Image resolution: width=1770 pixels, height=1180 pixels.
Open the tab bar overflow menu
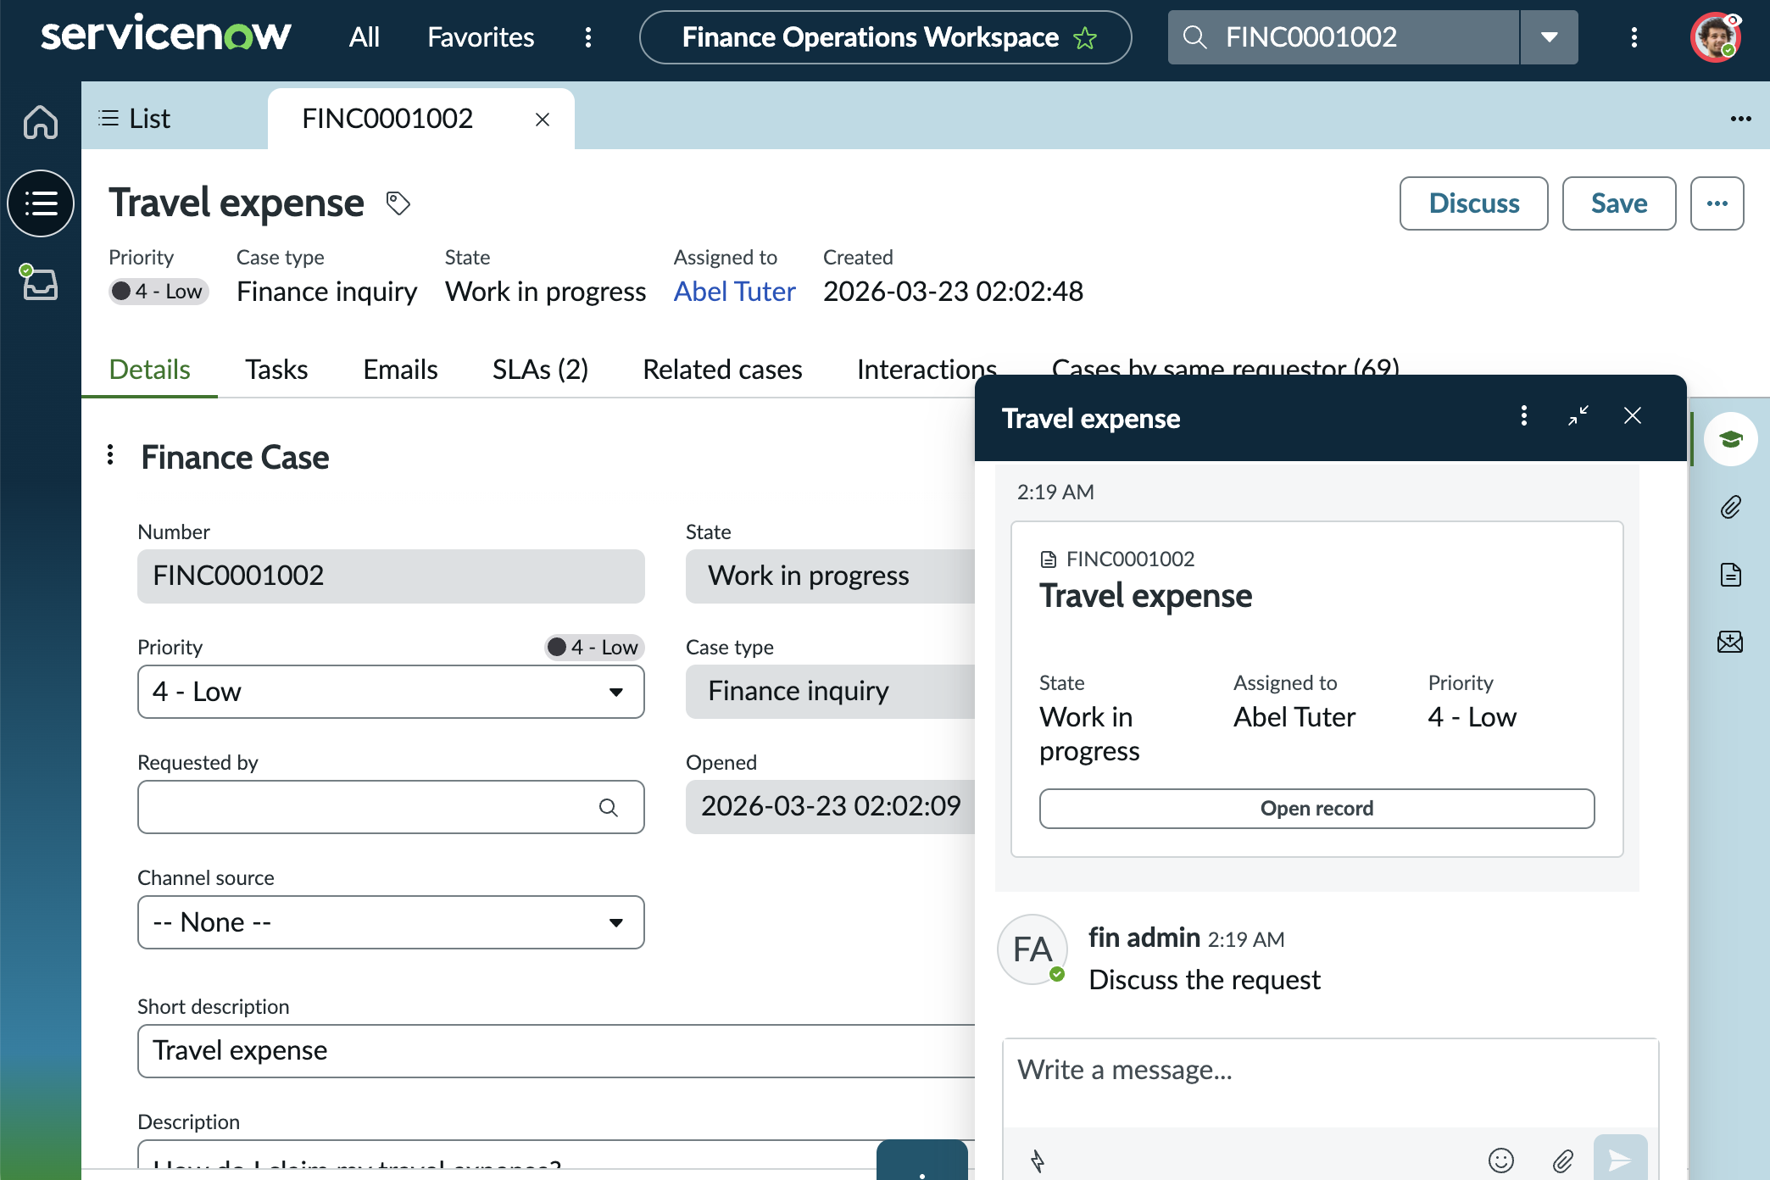(x=1741, y=119)
